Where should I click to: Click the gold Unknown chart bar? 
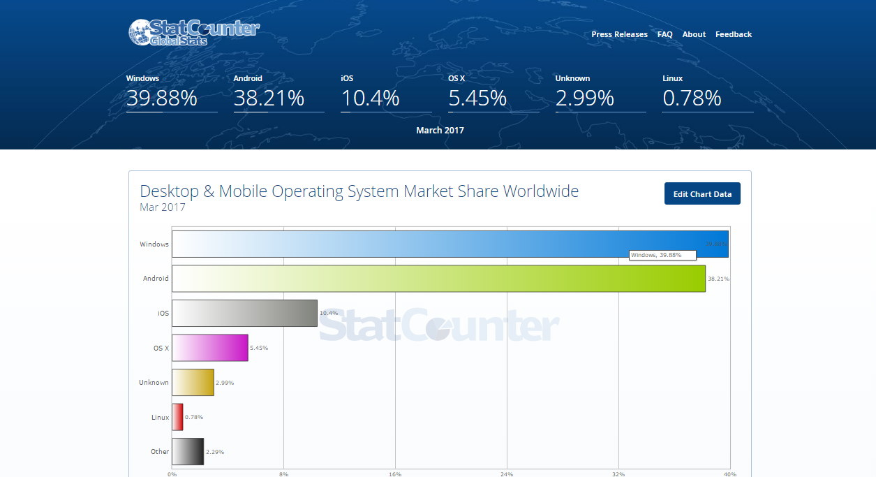pyautogui.click(x=193, y=382)
